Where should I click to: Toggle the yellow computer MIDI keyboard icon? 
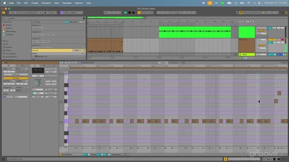[241, 13]
